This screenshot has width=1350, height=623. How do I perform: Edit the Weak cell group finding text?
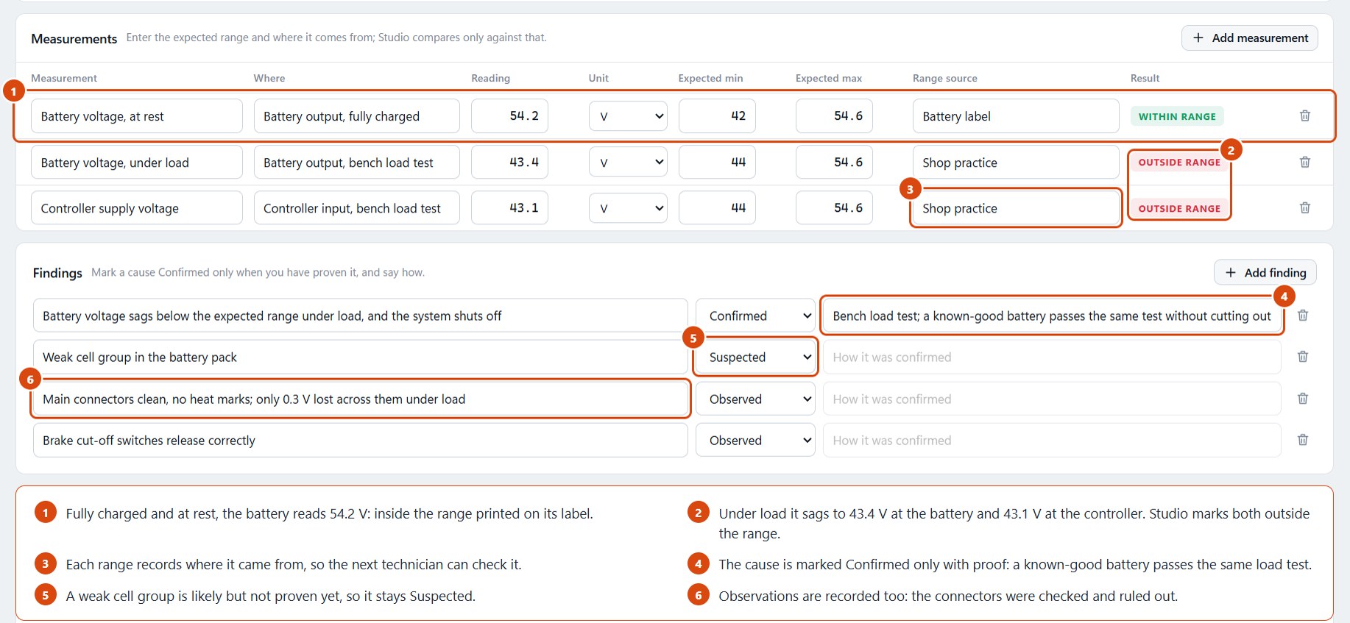tap(361, 357)
